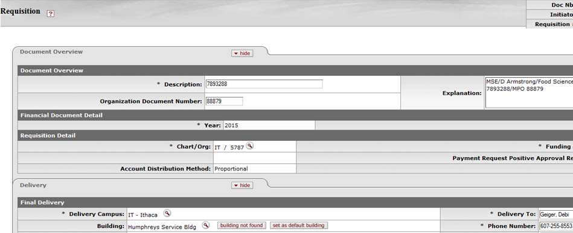The image size is (573, 233).
Task: Click the Requisition Detail heading
Action: click(48, 135)
